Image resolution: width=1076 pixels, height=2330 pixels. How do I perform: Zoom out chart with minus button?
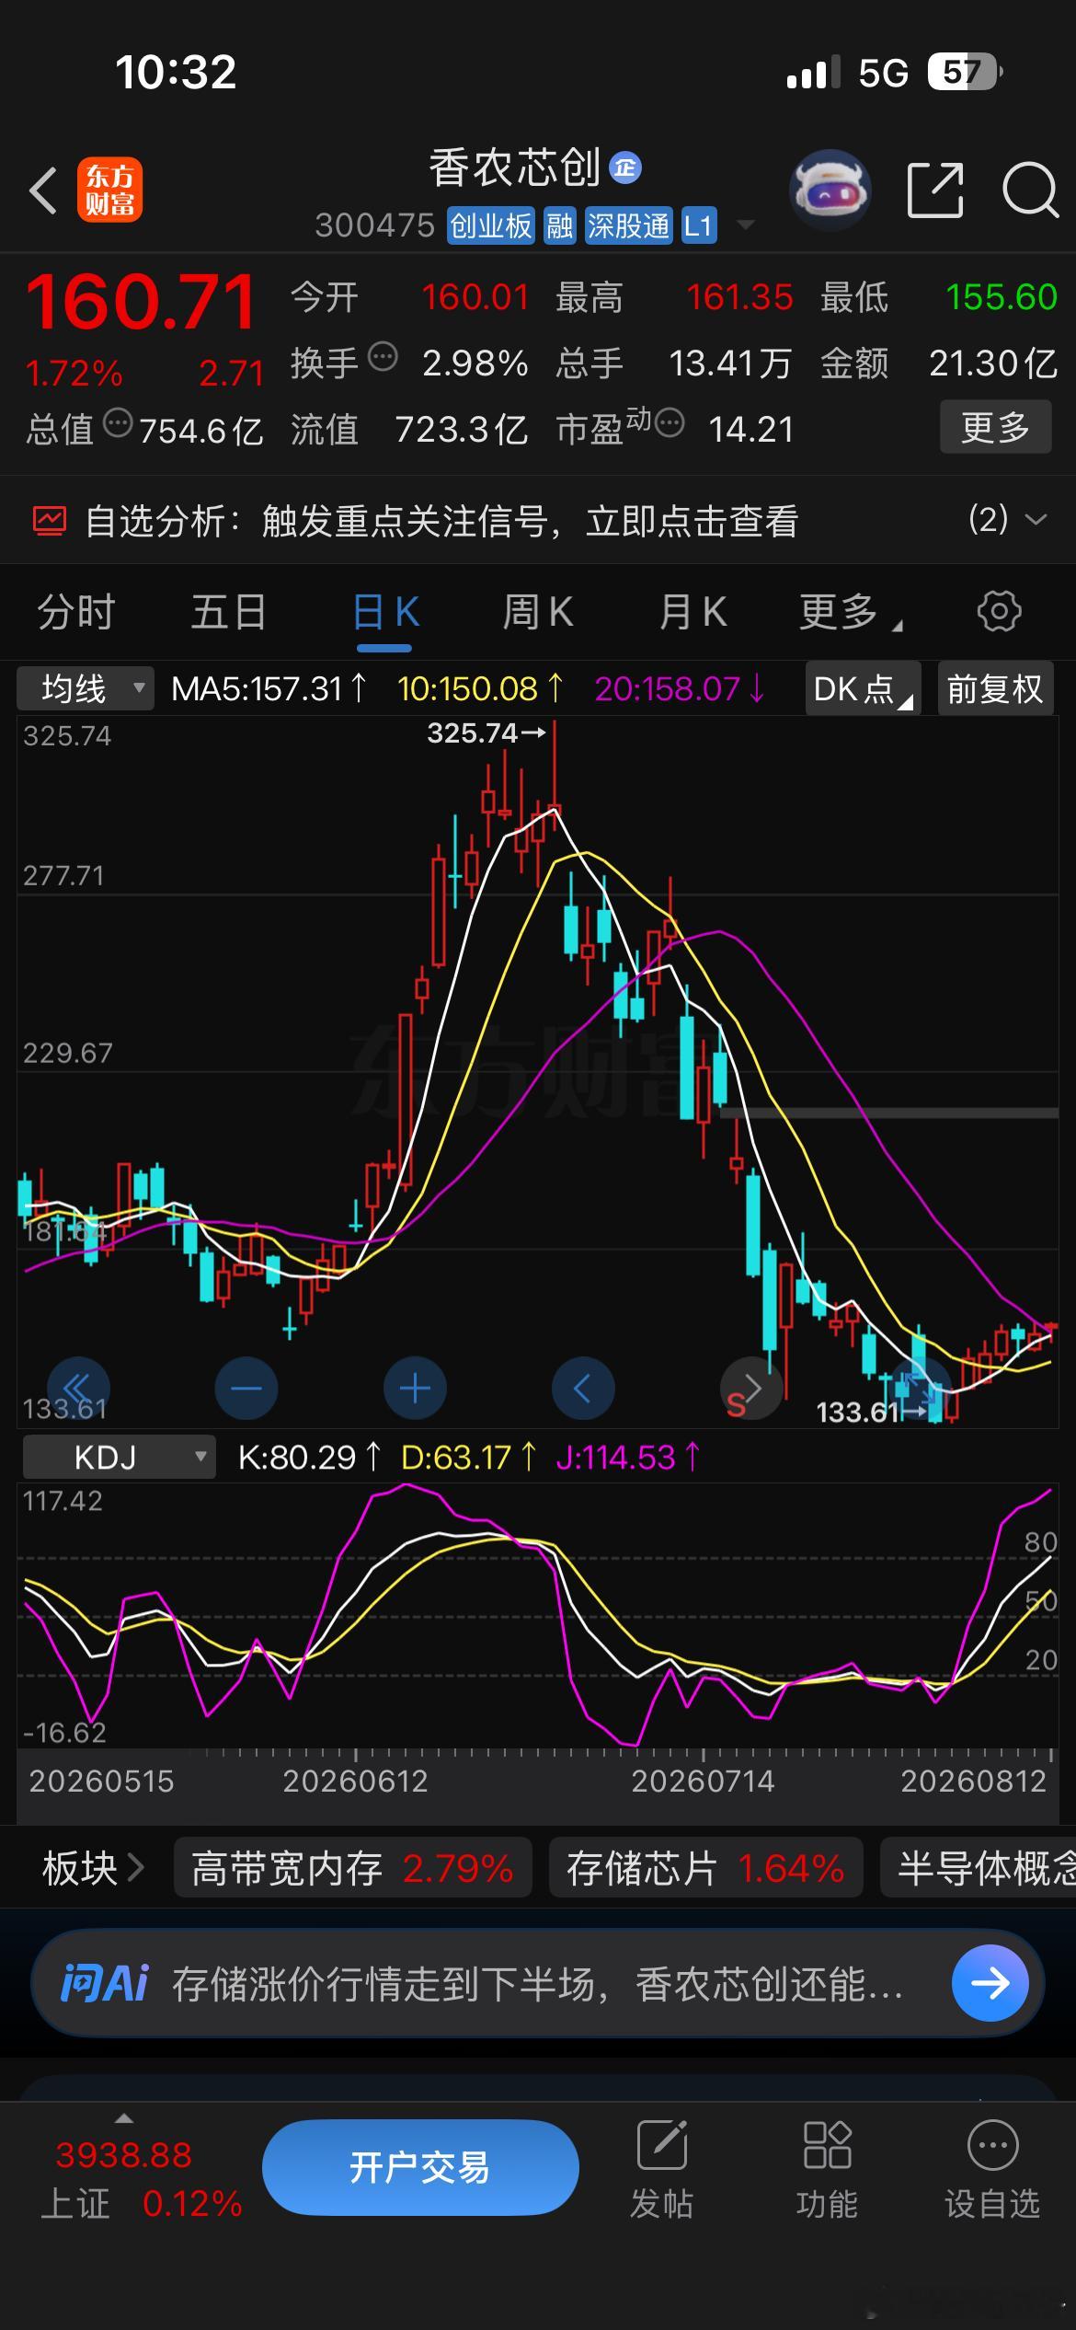point(246,1388)
